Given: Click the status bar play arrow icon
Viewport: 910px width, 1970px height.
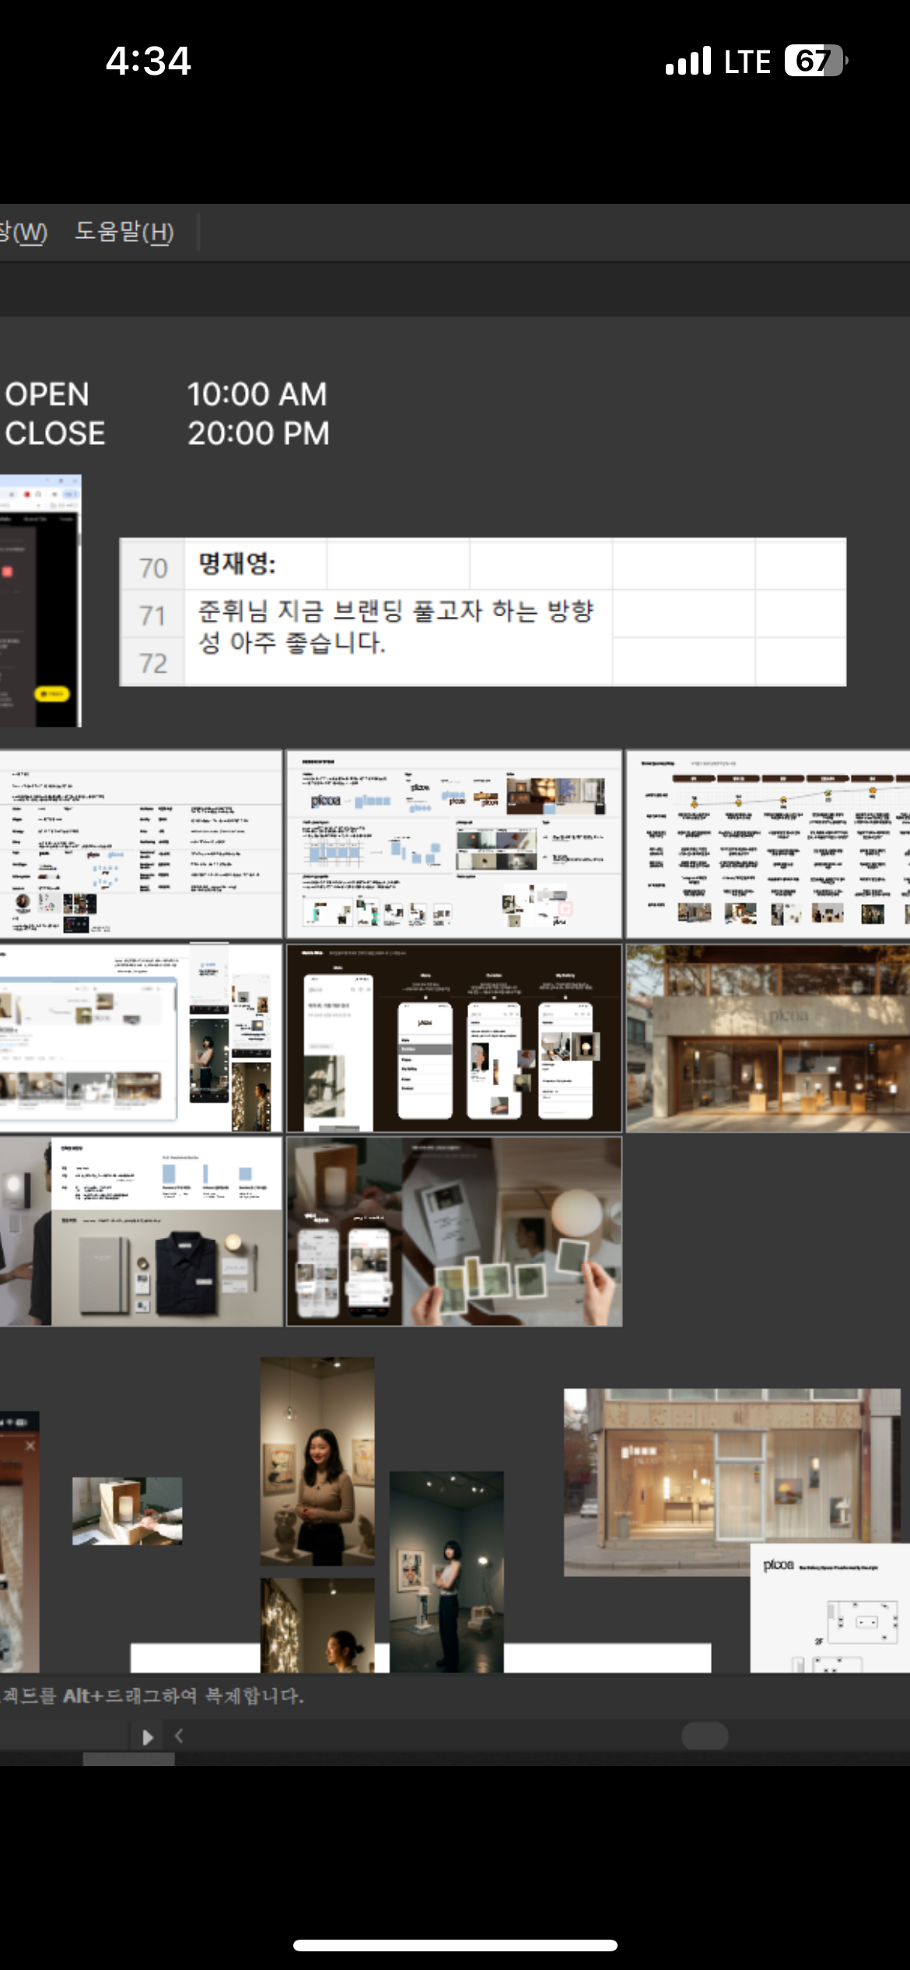Looking at the screenshot, I should tap(148, 1737).
